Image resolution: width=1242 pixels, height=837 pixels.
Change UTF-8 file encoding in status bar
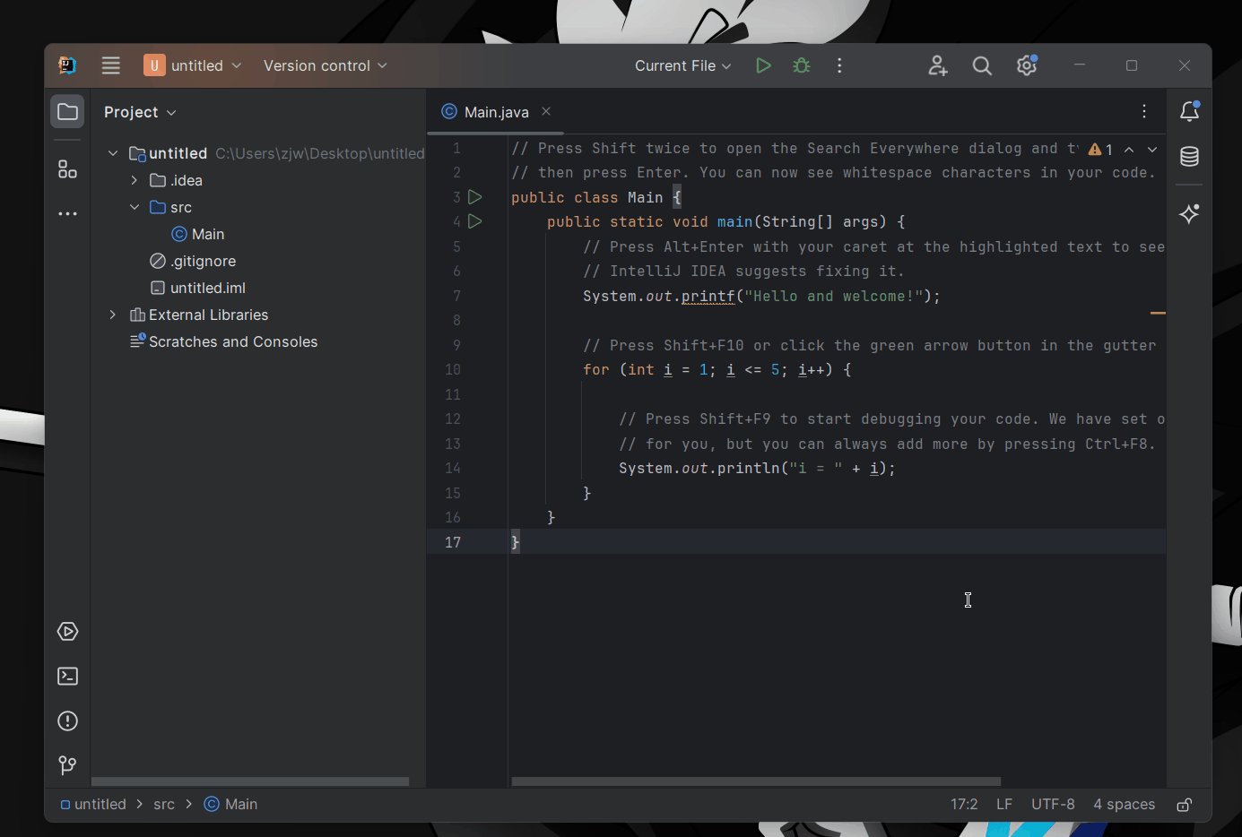click(x=1053, y=805)
